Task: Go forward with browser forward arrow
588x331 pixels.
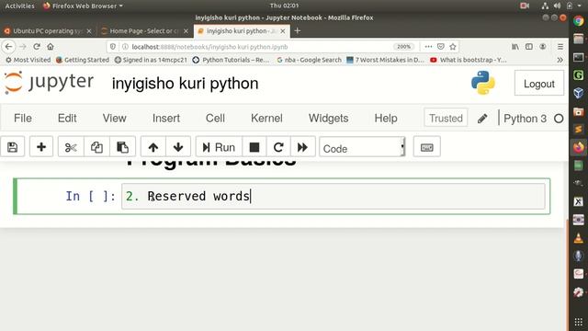Action: click(22, 47)
